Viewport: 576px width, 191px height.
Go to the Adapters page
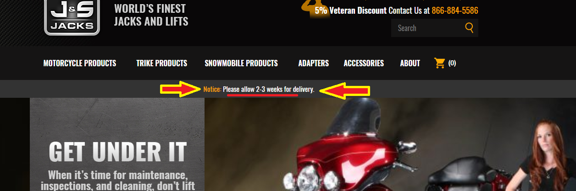click(313, 63)
